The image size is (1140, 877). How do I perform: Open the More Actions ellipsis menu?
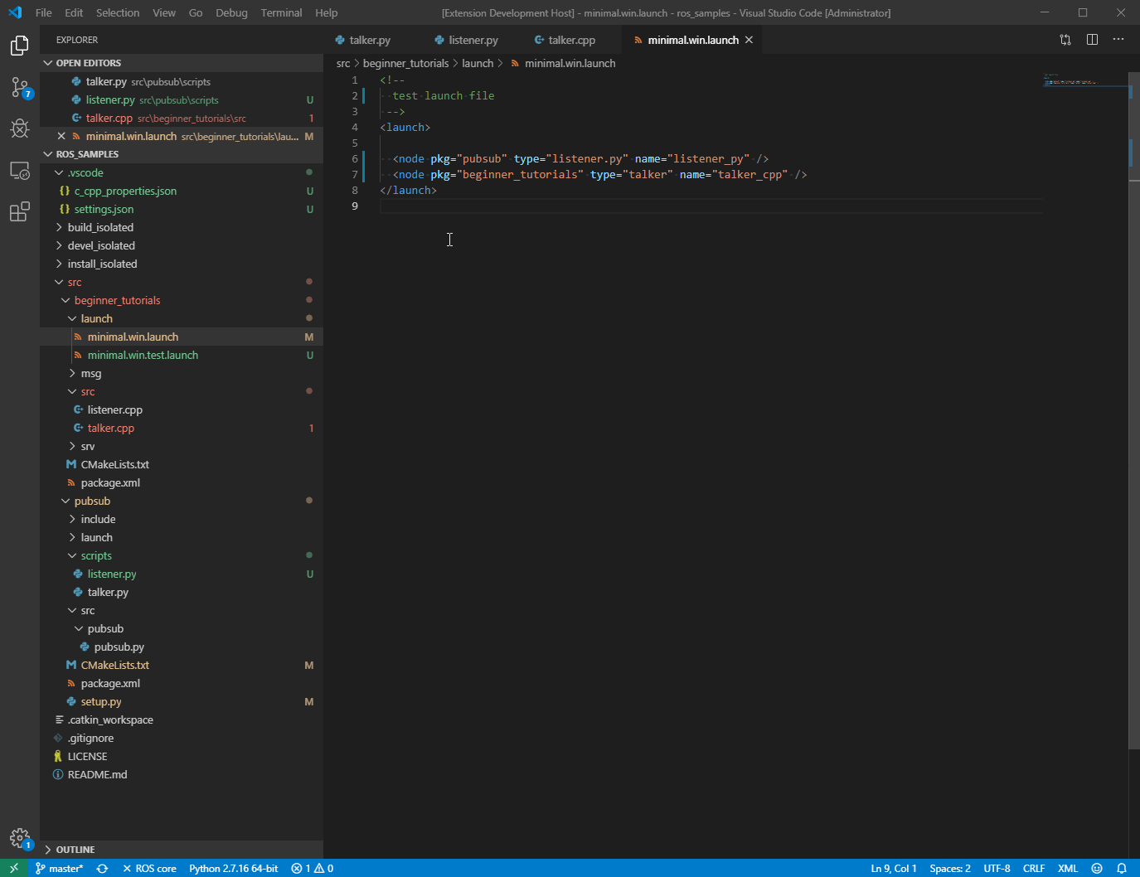tap(1118, 39)
